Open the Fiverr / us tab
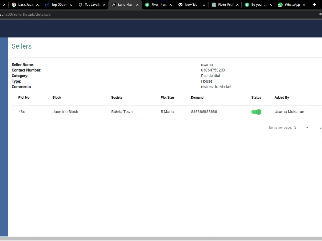 [x=158, y=5]
